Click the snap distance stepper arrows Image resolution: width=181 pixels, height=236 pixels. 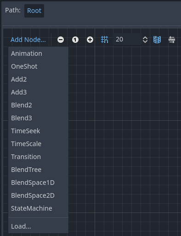(145, 40)
